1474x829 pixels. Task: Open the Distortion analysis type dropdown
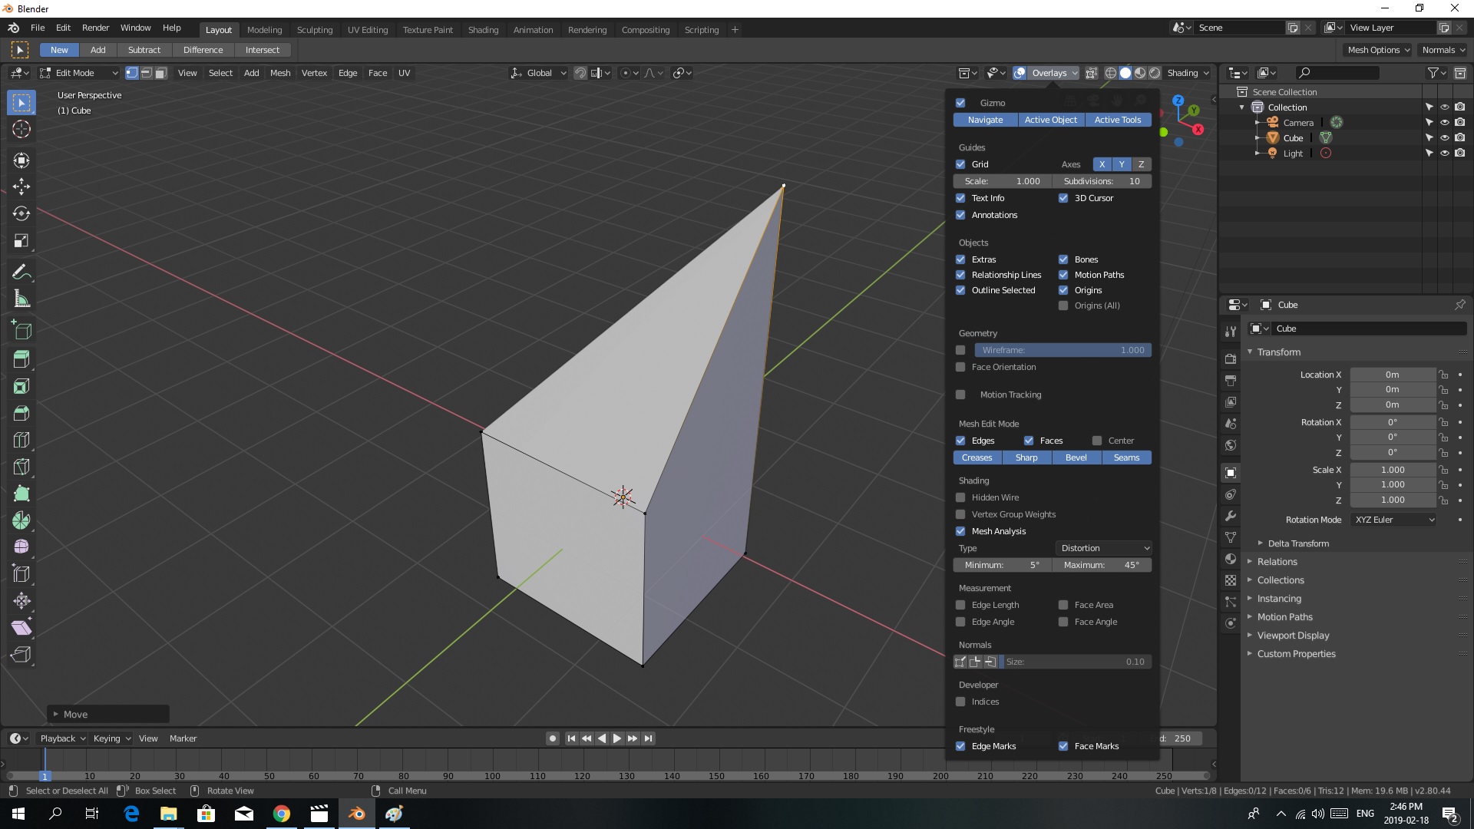pyautogui.click(x=1104, y=548)
